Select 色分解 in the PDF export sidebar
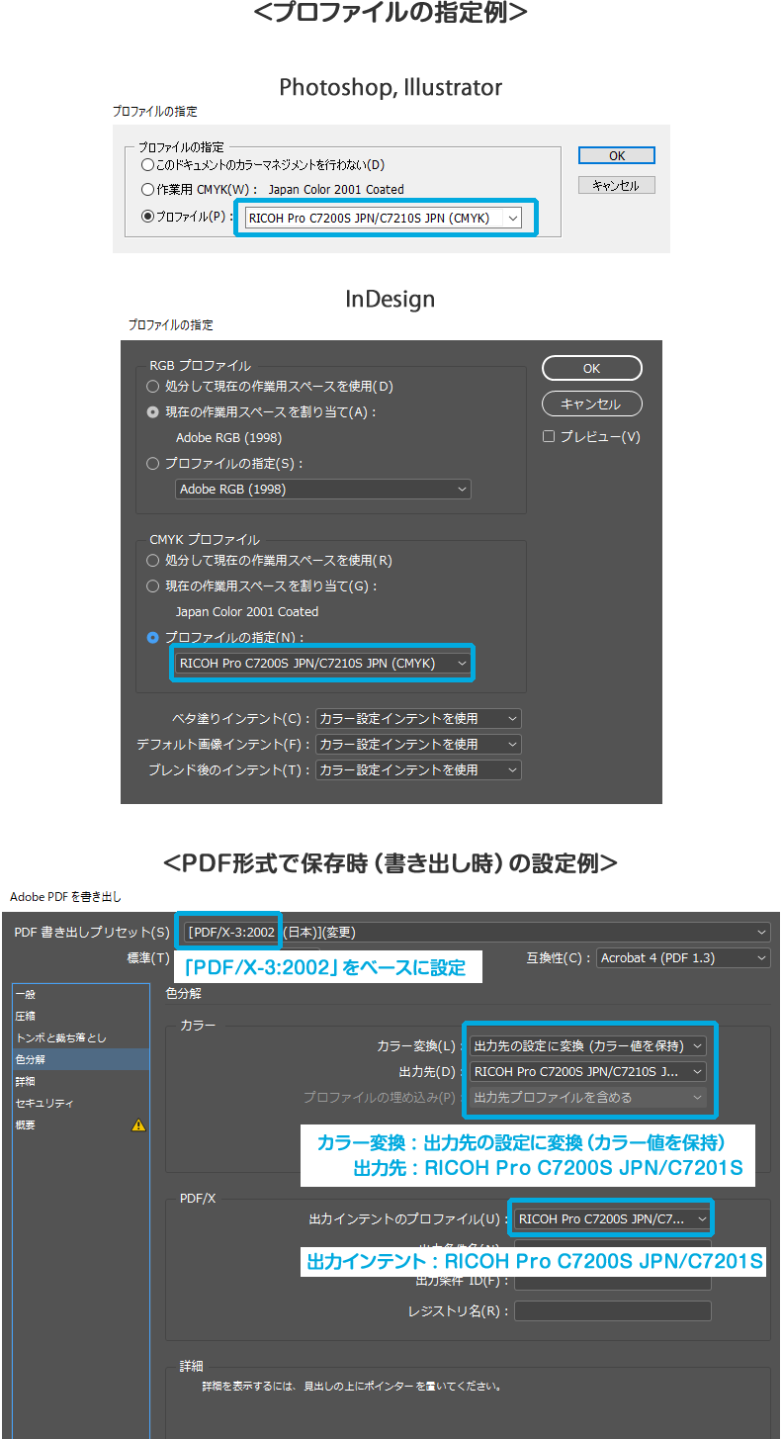Image resolution: width=782 pixels, height=1439 pixels. (81, 1059)
